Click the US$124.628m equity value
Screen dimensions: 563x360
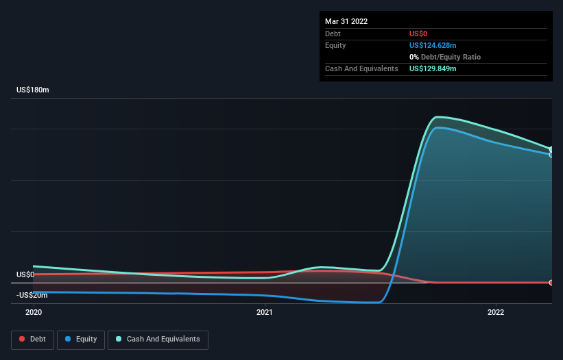[x=433, y=45]
